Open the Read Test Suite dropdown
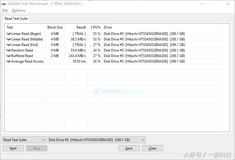 (x=24, y=140)
